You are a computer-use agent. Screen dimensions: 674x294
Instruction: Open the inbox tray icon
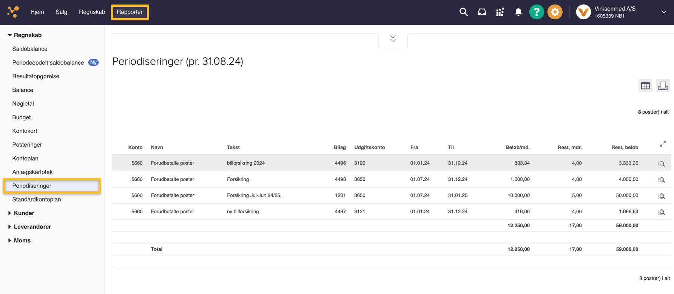pyautogui.click(x=482, y=12)
